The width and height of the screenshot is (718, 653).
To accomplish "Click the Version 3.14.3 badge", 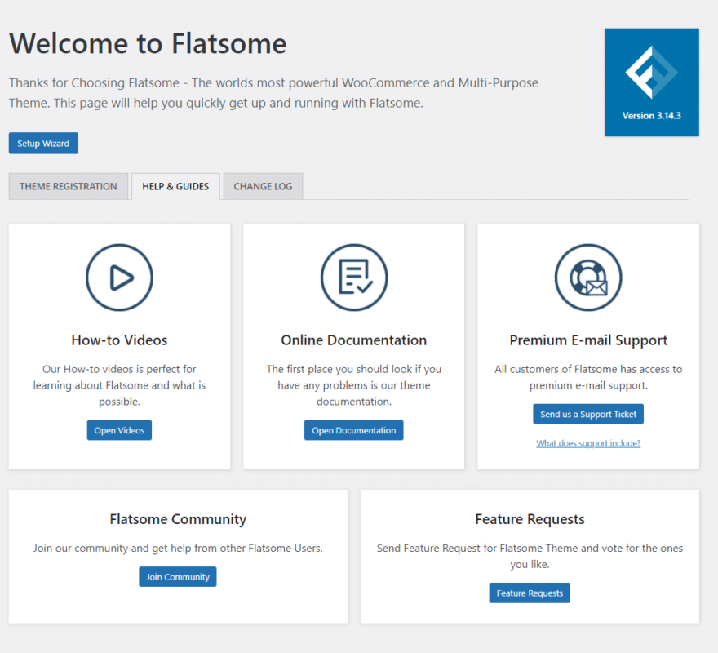I will click(651, 115).
